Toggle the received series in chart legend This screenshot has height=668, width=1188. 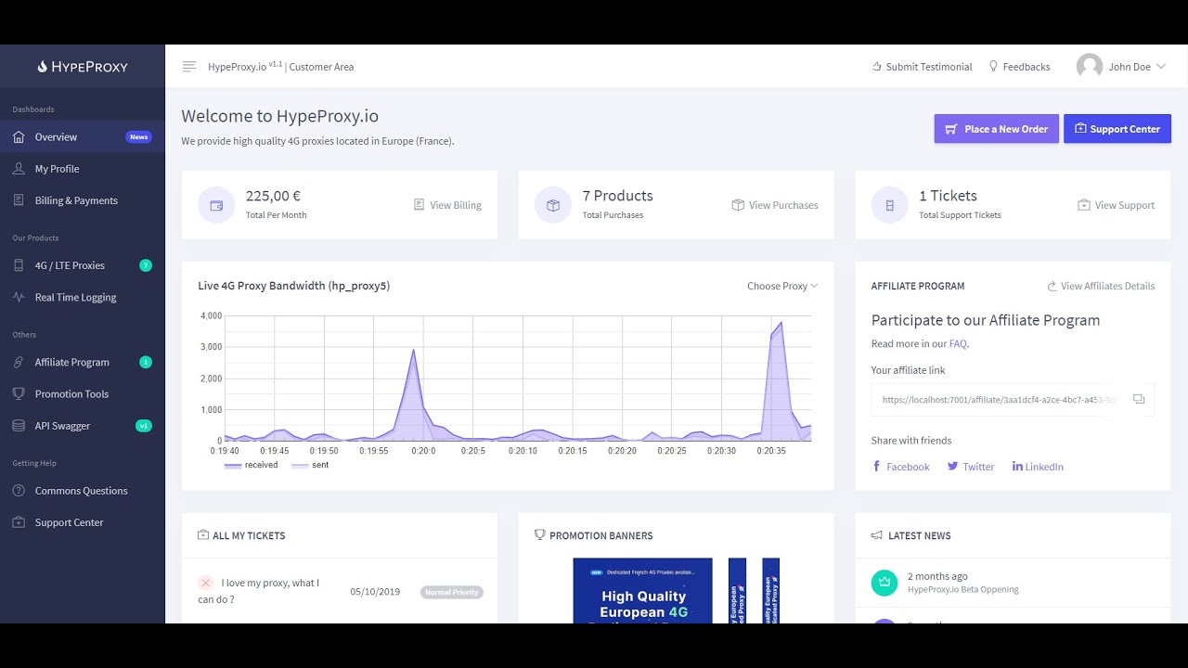pos(251,465)
